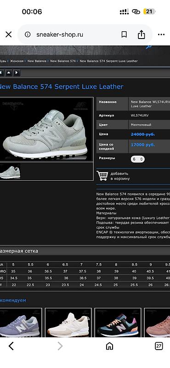Click the right arrow next-product button
This screenshot has height=368, width=170.
17,73
